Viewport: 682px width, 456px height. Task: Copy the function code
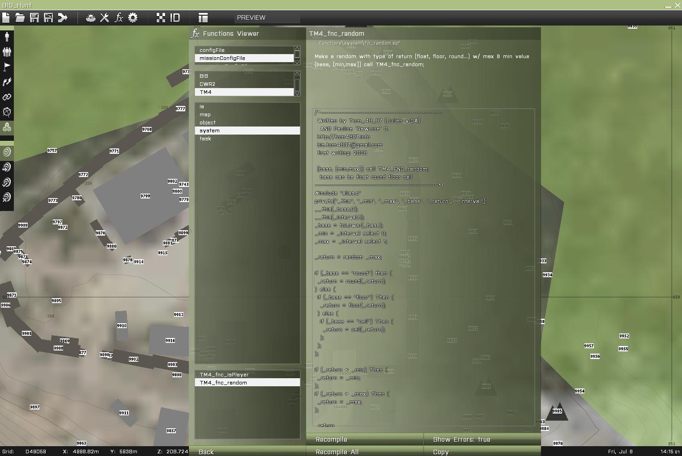click(x=482, y=451)
